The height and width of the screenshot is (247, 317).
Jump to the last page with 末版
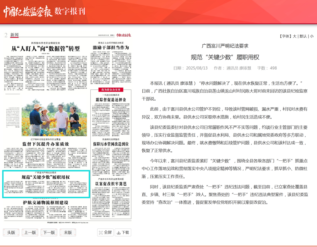[x=68, y=232]
